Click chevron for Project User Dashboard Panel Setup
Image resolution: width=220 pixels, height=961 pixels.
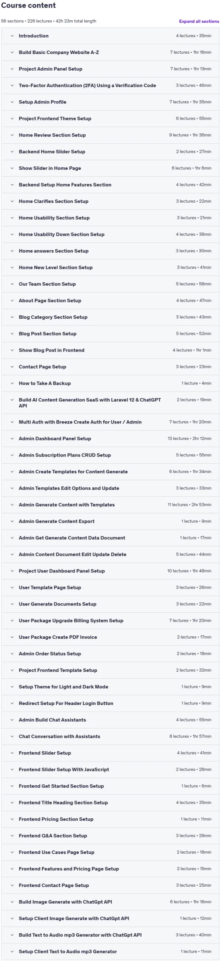click(x=12, y=571)
